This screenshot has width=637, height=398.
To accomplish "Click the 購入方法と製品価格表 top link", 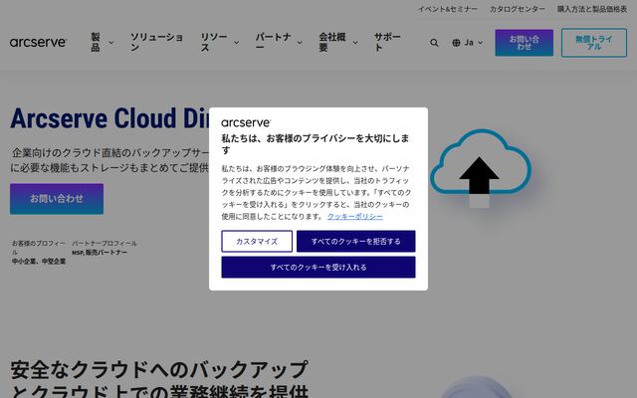I will pos(592,9).
